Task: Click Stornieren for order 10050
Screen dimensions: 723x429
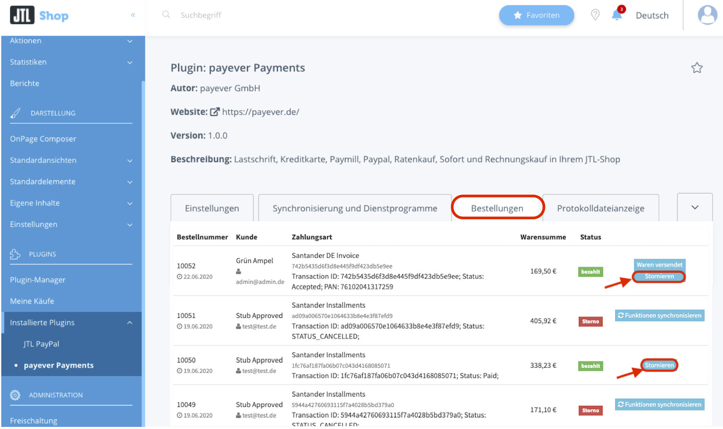Action: tap(659, 365)
